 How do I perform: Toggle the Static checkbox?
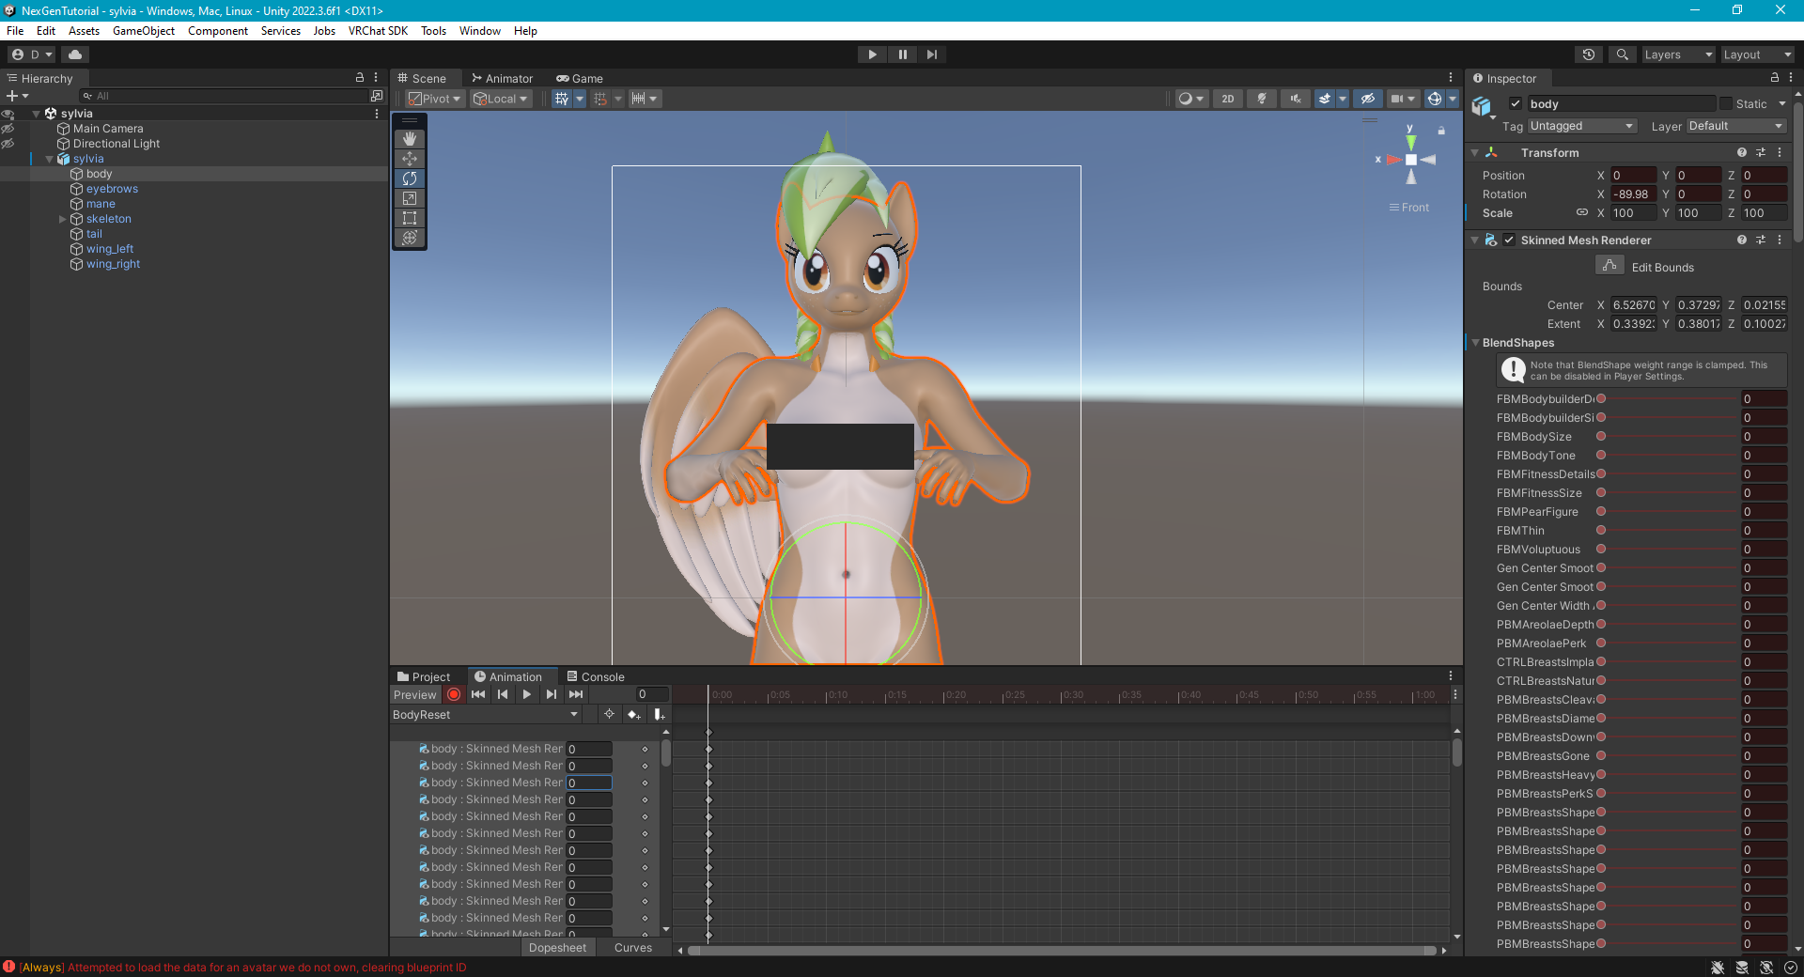point(1726,104)
